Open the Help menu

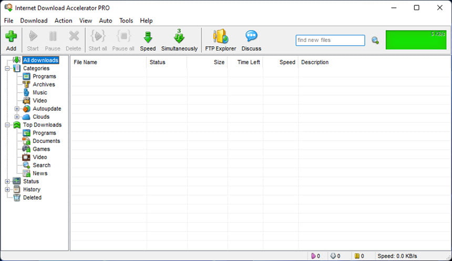[146, 20]
